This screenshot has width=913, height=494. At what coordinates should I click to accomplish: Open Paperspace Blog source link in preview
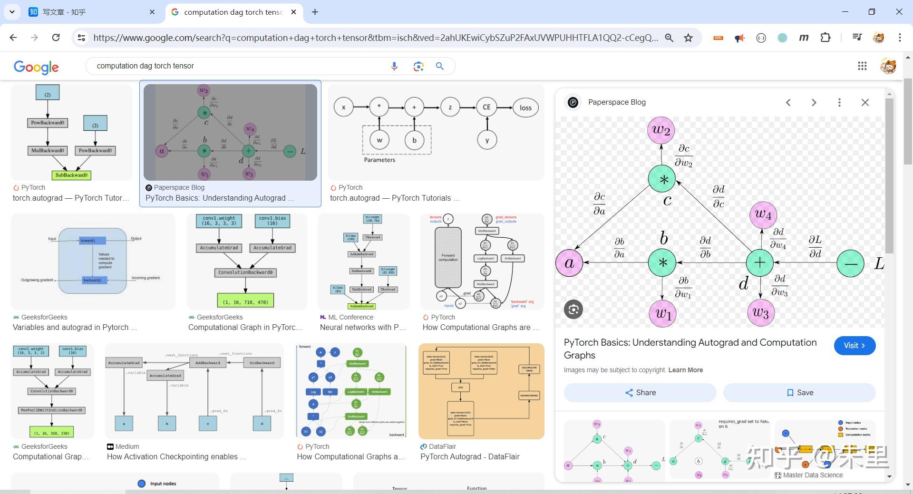click(617, 102)
